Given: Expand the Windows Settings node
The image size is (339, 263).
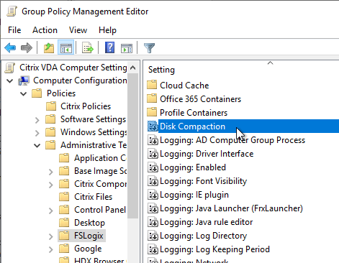Looking at the screenshot, I should (37, 132).
